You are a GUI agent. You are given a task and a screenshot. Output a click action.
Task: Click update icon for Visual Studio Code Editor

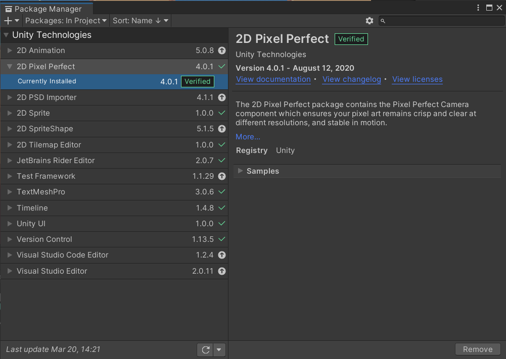click(222, 255)
